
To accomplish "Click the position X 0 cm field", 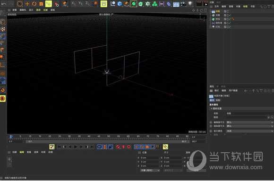I will click(150, 157).
